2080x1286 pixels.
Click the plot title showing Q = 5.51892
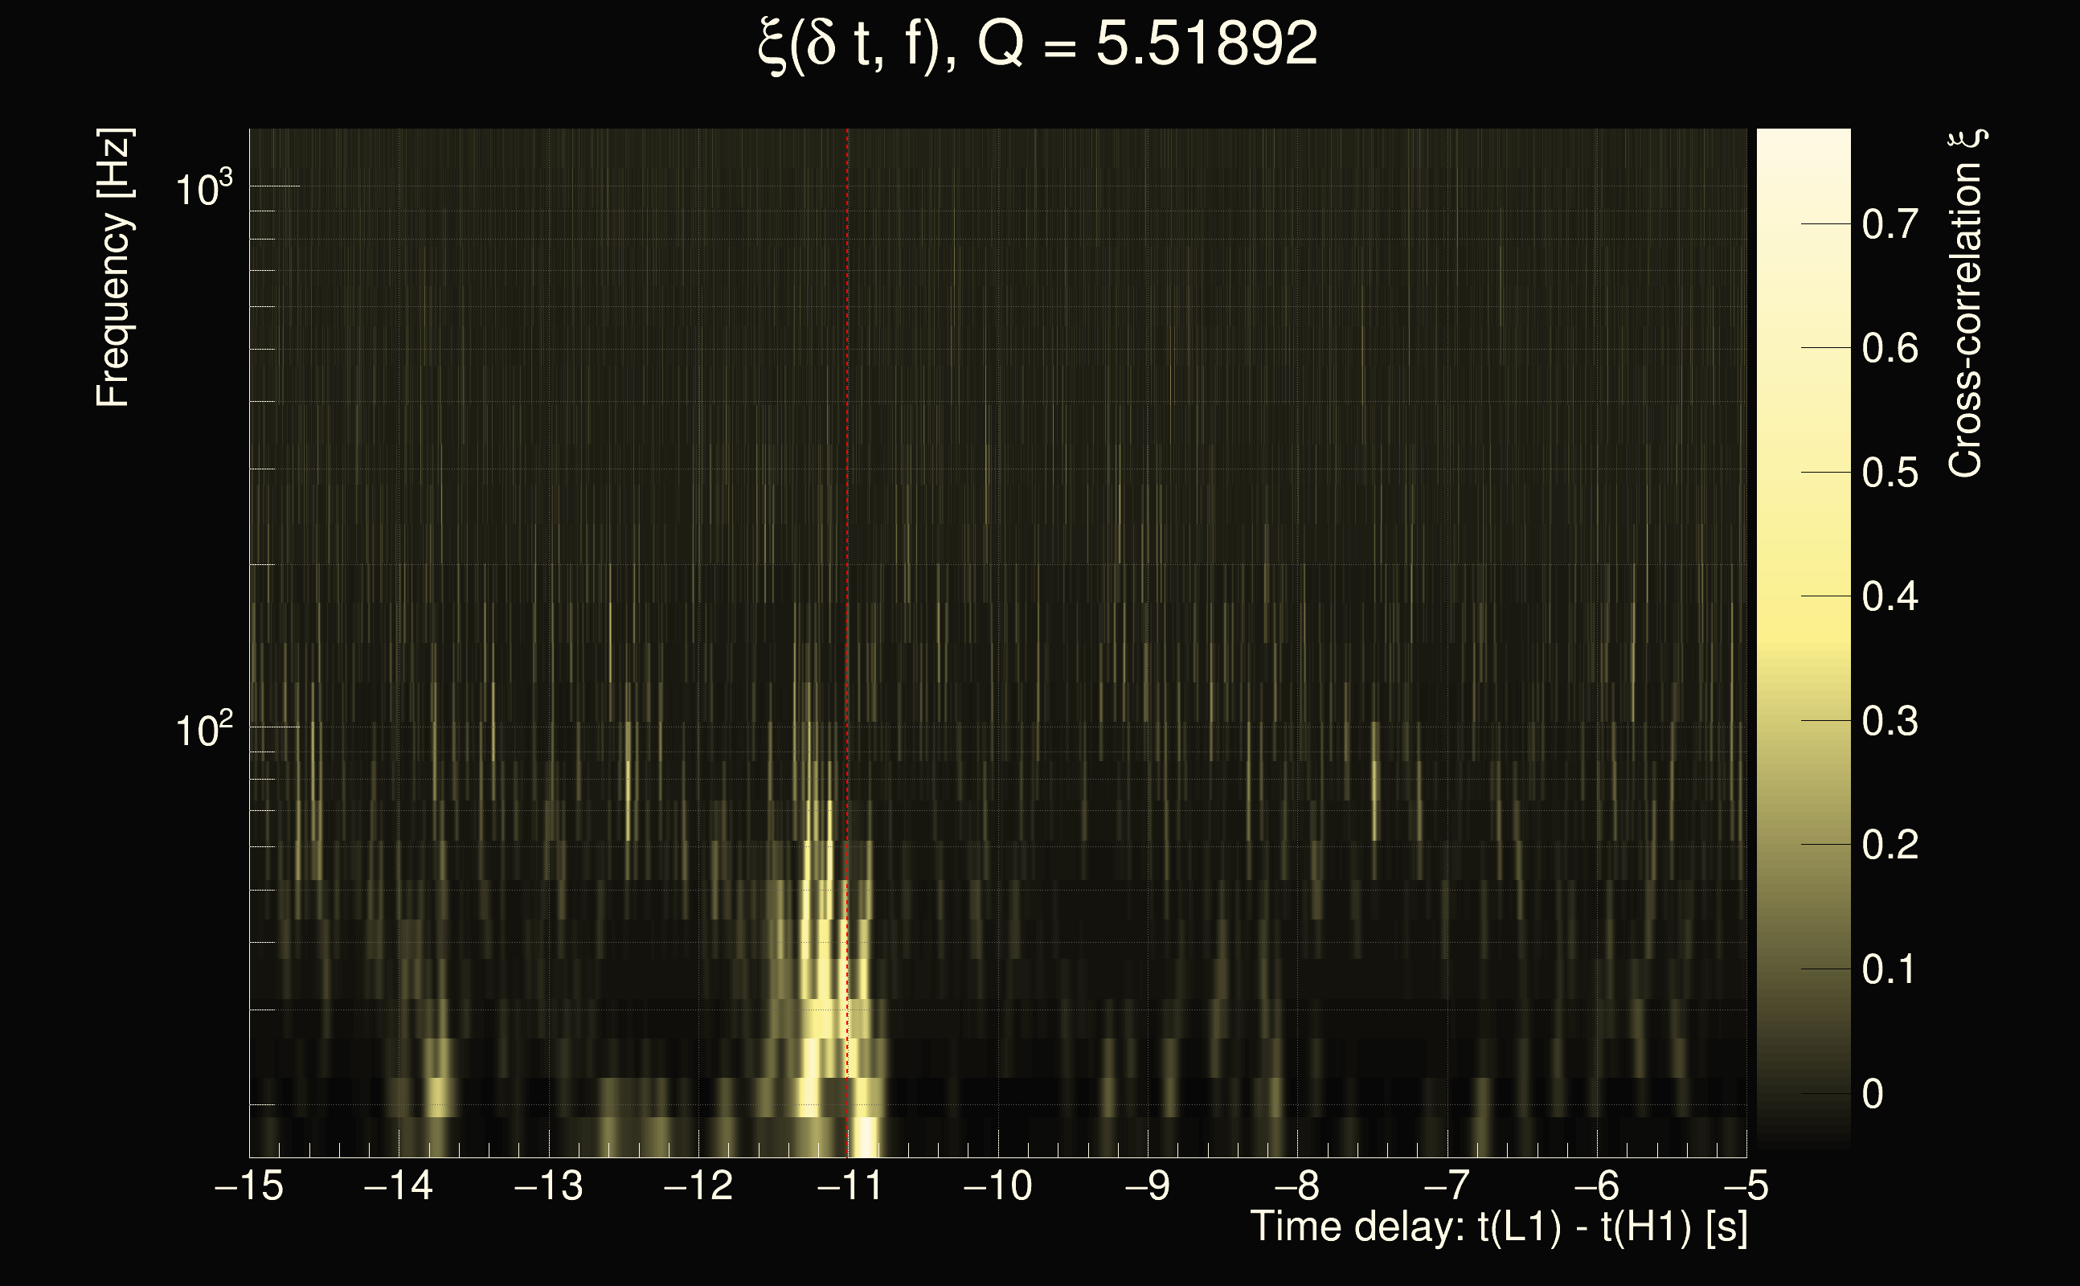click(1038, 44)
